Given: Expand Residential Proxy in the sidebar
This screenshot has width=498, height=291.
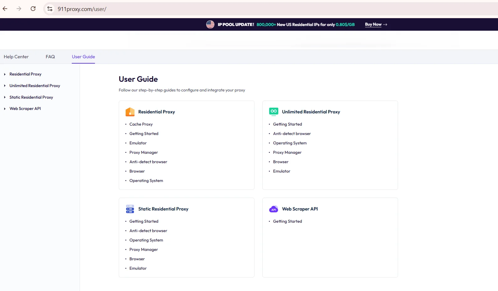Looking at the screenshot, I should point(5,74).
